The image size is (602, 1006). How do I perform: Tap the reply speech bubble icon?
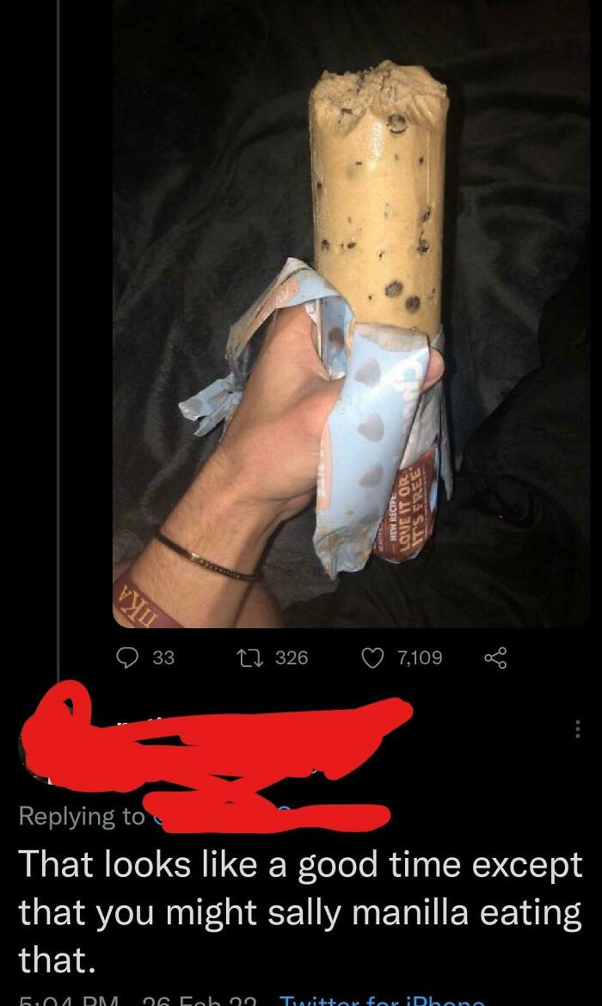128,657
